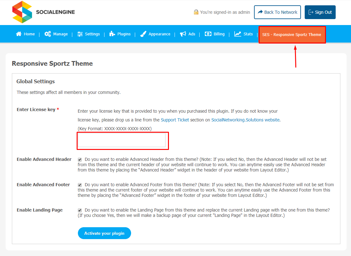Viewport: 351px width, 256px height.
Task: Click the Global Settings heading
Action: pos(36,81)
